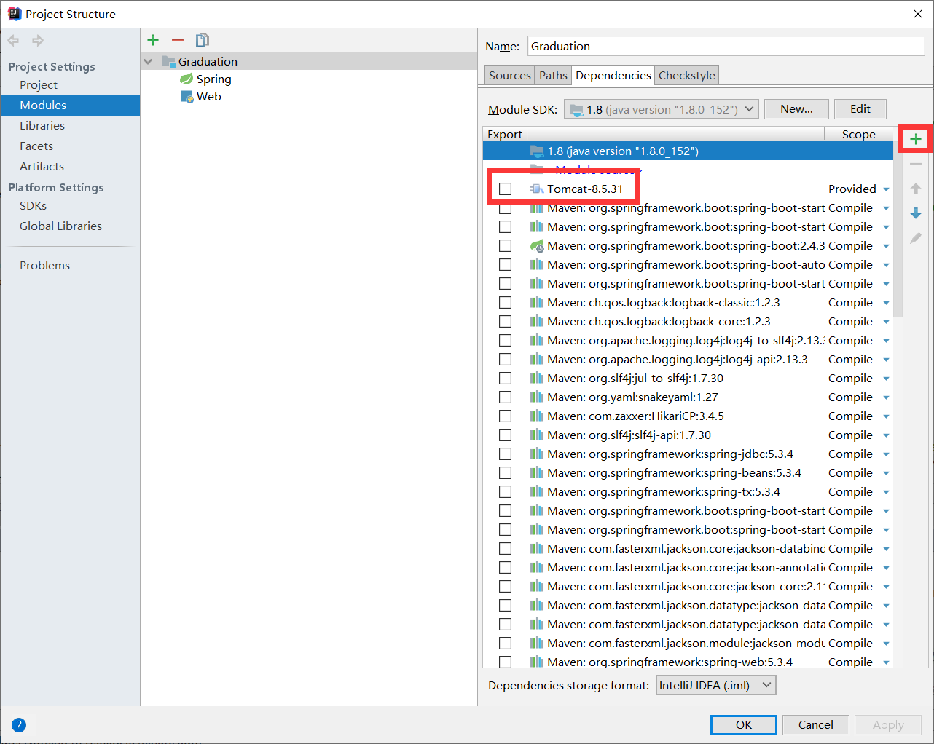934x744 pixels.
Task: Click the HikariCP library icon
Action: [x=537, y=416]
